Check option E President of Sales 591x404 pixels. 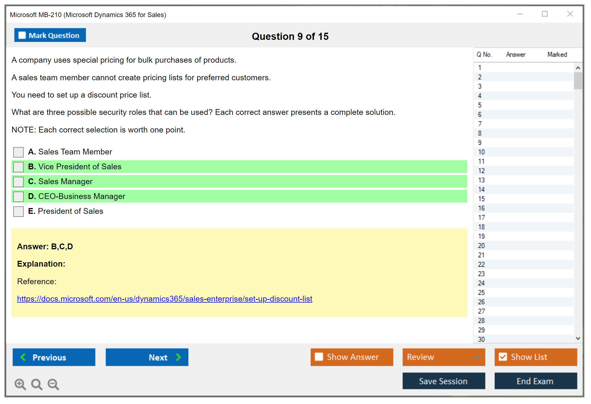click(x=18, y=211)
